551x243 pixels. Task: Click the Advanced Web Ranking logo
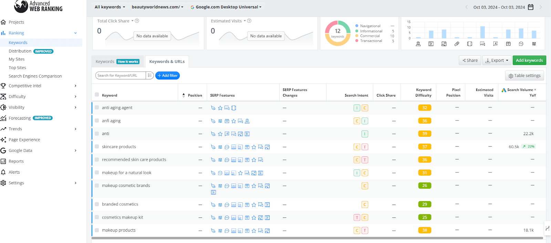38,6
